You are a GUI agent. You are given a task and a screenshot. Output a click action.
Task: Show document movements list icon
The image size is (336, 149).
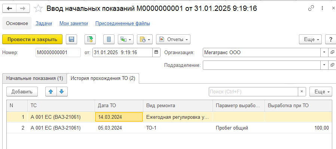[109, 39]
